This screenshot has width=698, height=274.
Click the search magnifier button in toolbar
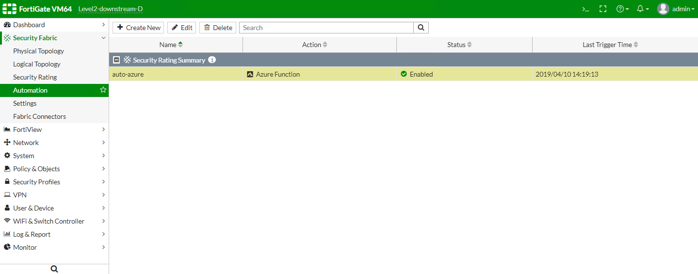(421, 28)
